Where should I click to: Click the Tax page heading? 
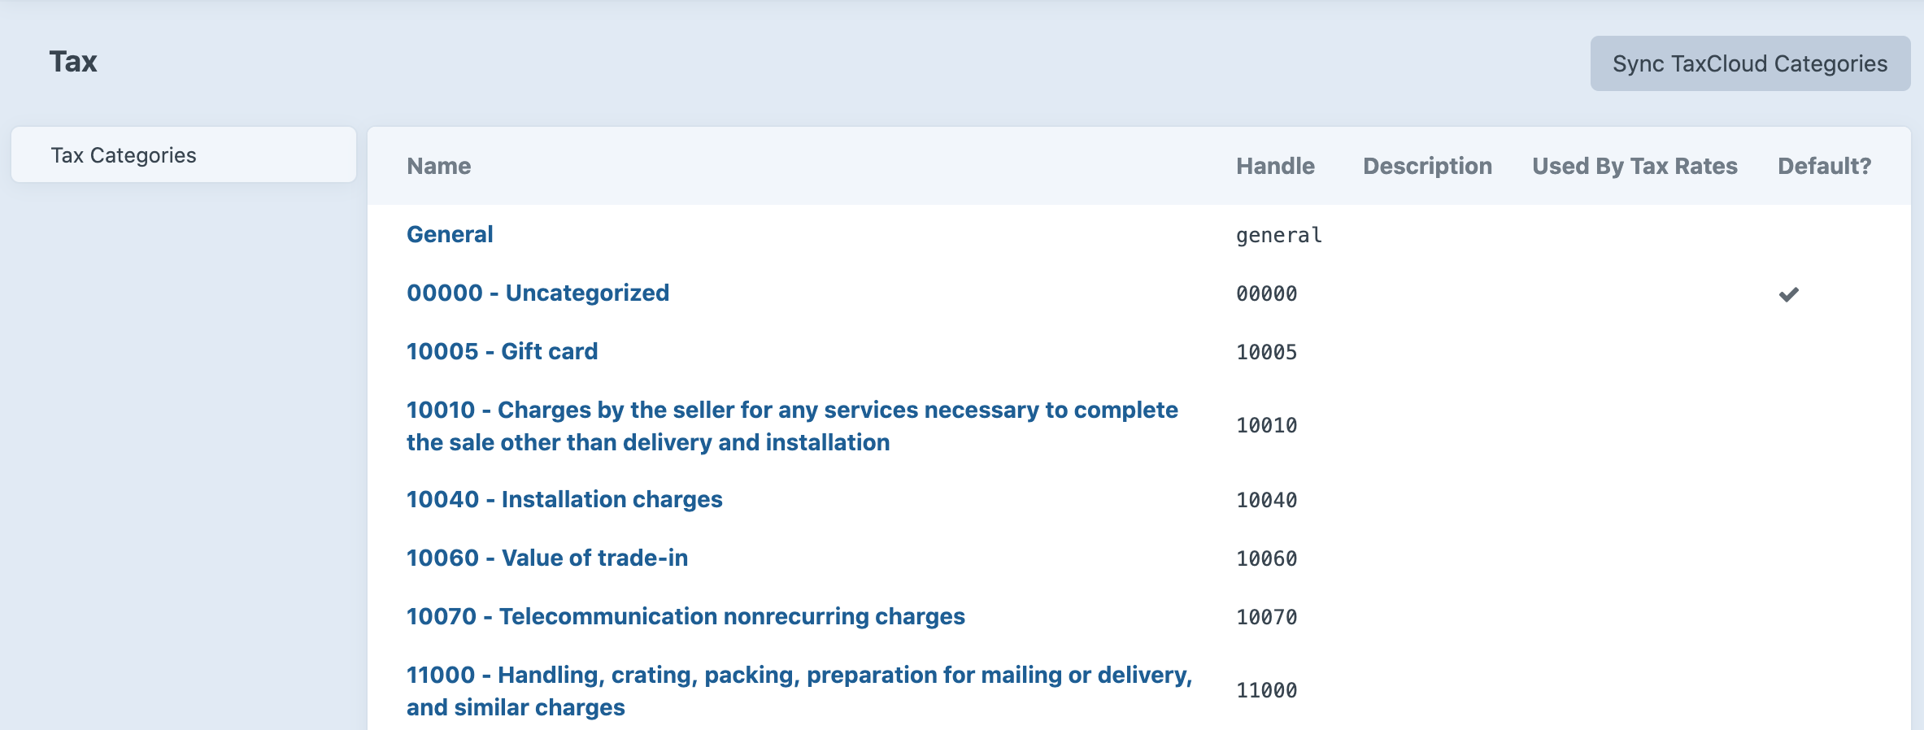(x=73, y=62)
